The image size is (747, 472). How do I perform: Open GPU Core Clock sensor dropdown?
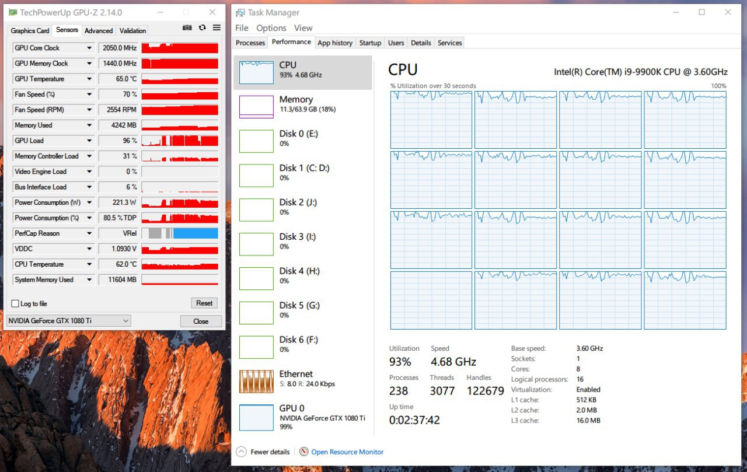click(x=89, y=48)
